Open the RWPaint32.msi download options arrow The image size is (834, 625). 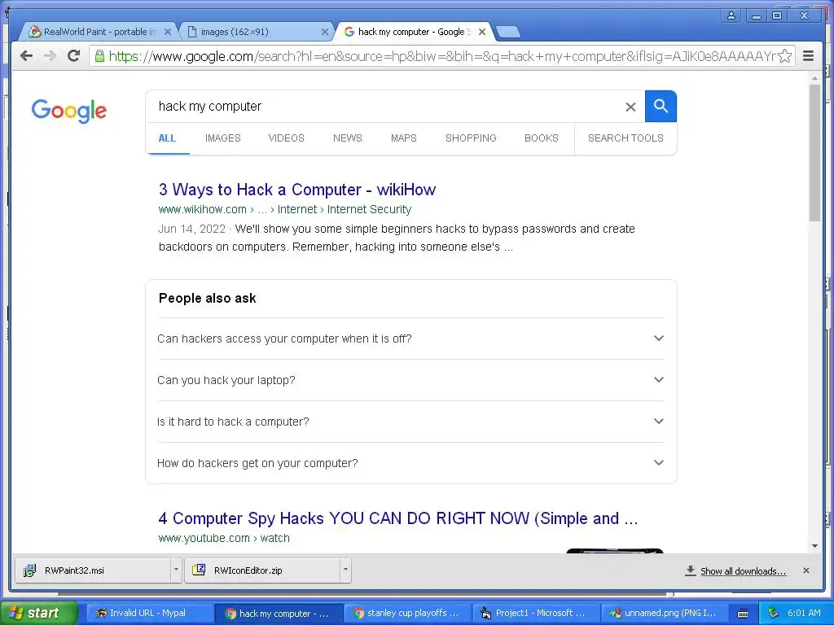(x=176, y=570)
